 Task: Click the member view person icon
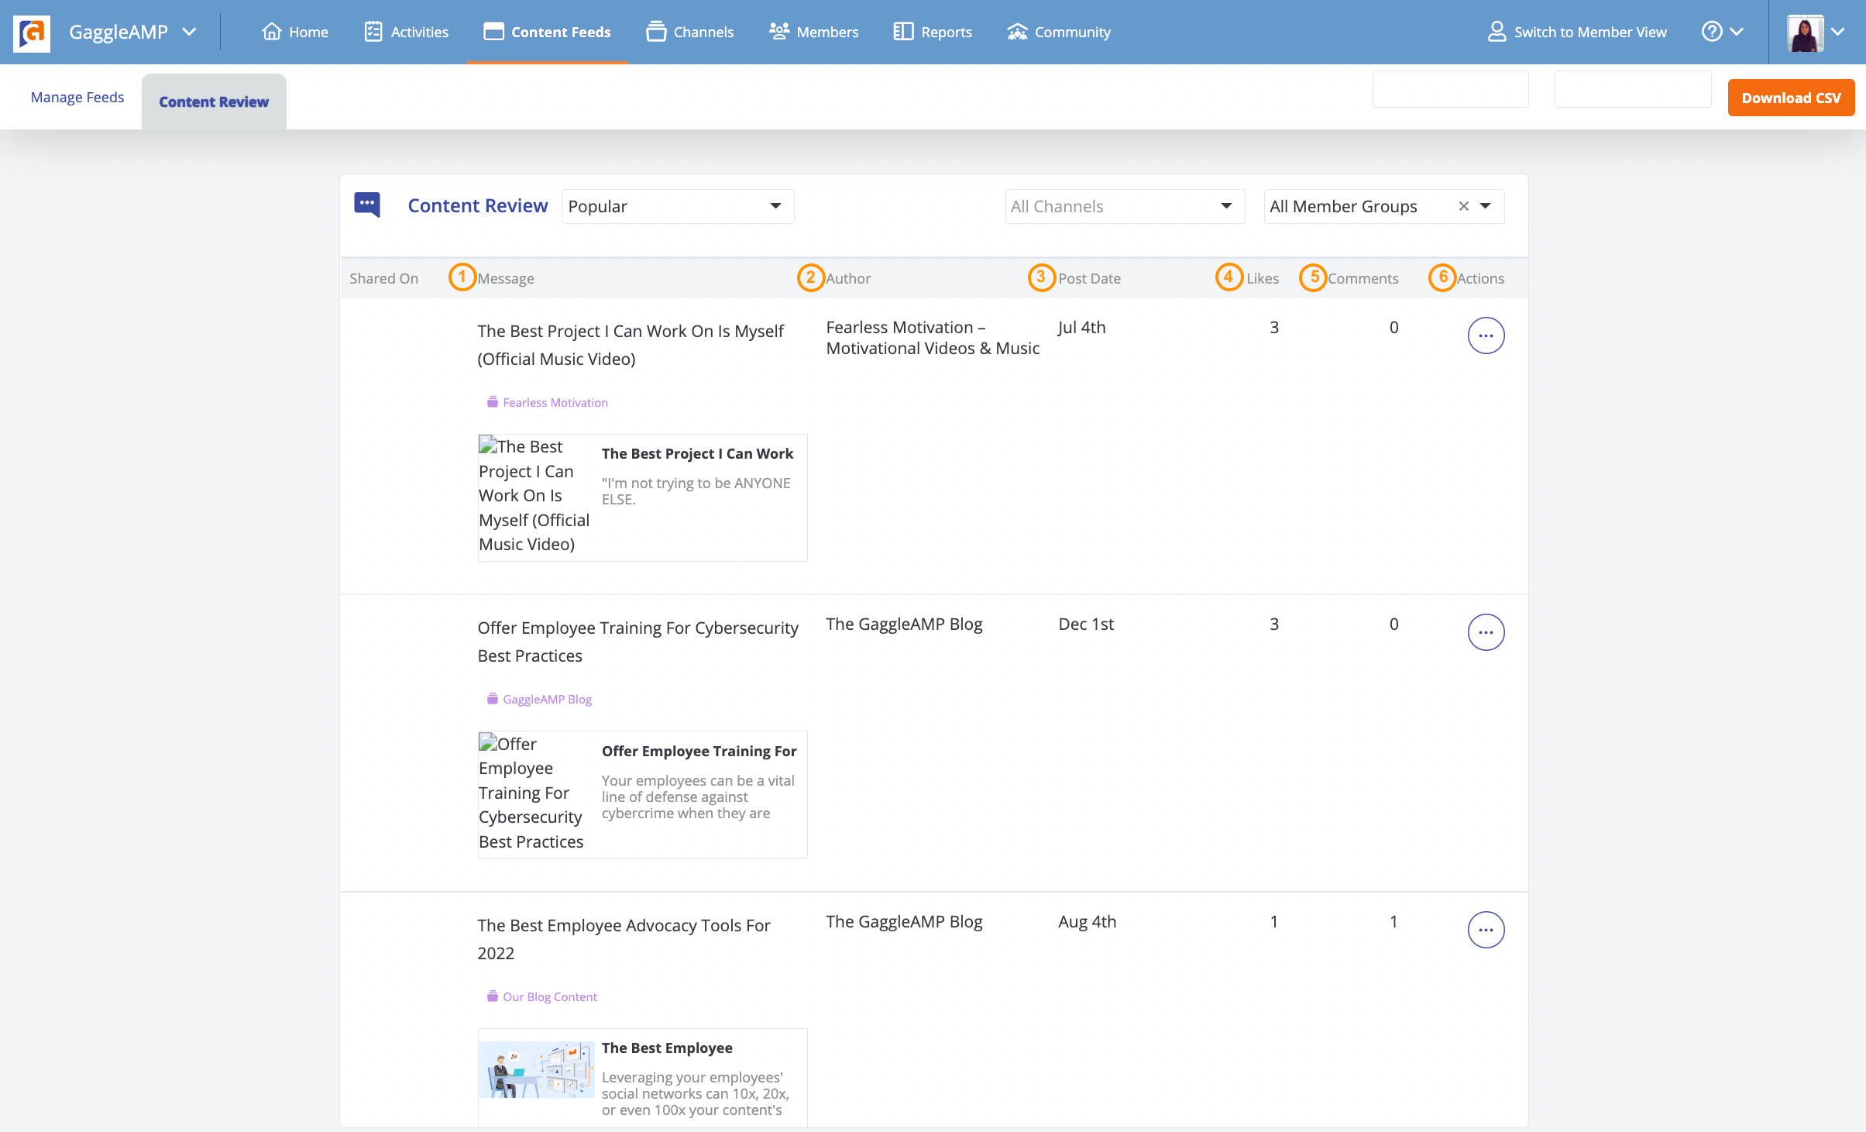[1497, 32]
